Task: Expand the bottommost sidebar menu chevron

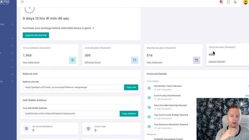Action: (x=12, y=81)
